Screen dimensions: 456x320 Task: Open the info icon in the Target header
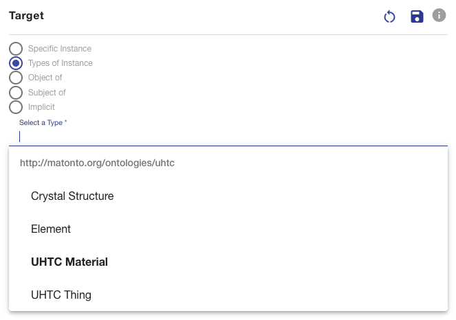click(439, 15)
